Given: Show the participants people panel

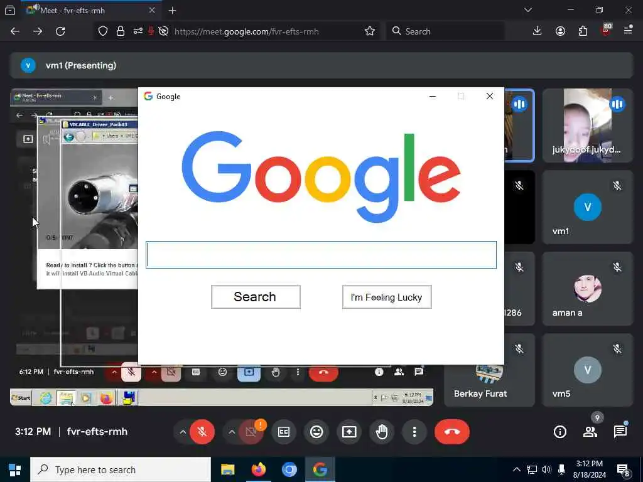Looking at the screenshot, I should coord(590,432).
